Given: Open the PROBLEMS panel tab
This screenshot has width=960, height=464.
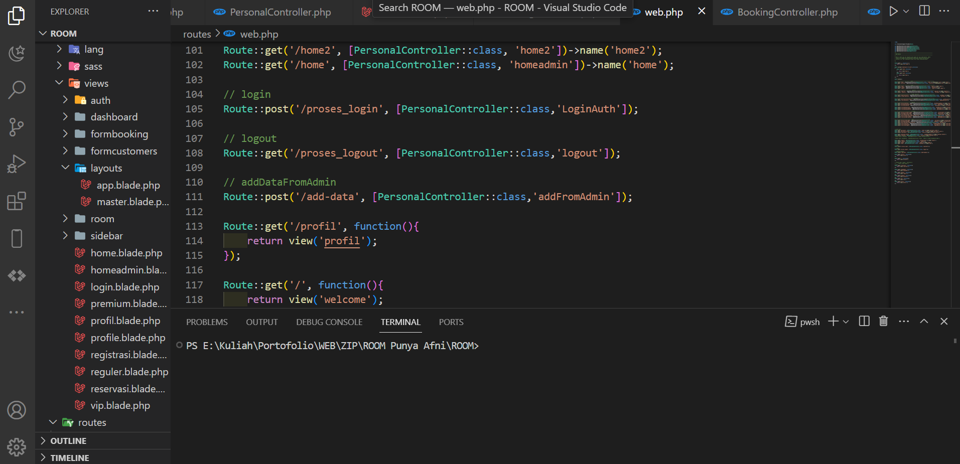Looking at the screenshot, I should tap(207, 322).
